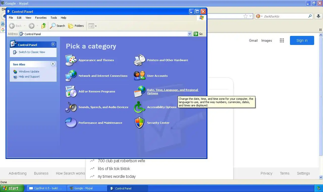Open the Forward history dropdown arrow
The image size is (323, 192).
coord(37,26)
